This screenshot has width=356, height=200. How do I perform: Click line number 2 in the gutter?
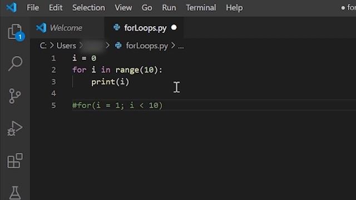53,70
